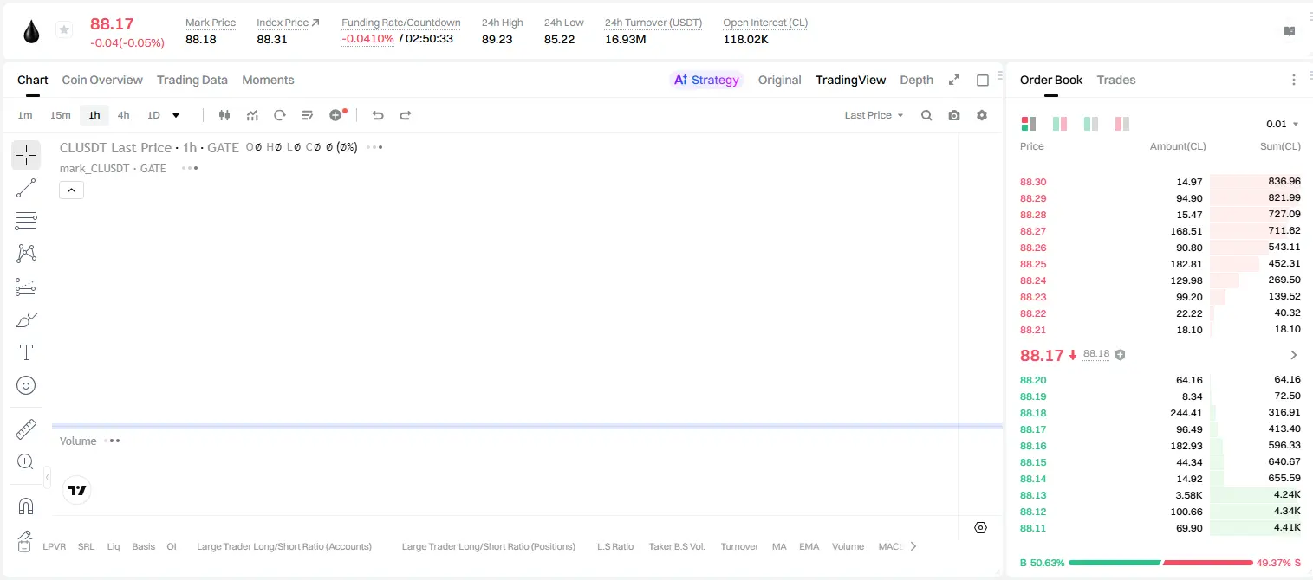
Task: Collapse the indicator legend chevron
Action: [72, 190]
